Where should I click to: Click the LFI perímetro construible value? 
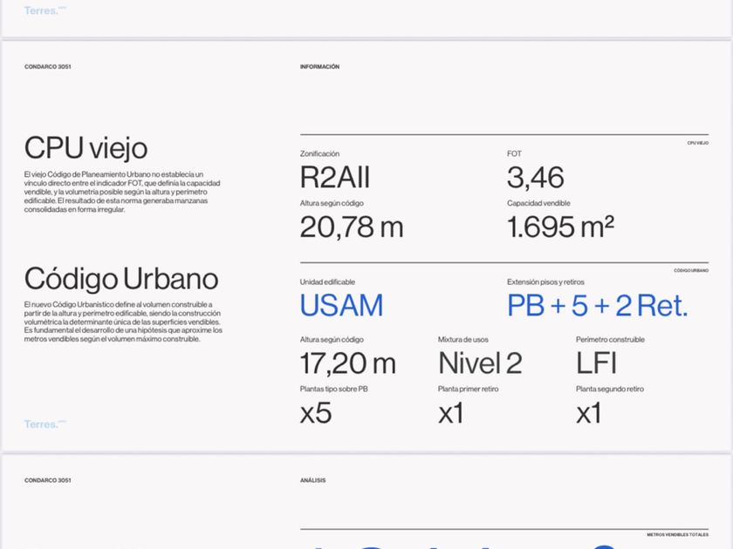pos(597,363)
